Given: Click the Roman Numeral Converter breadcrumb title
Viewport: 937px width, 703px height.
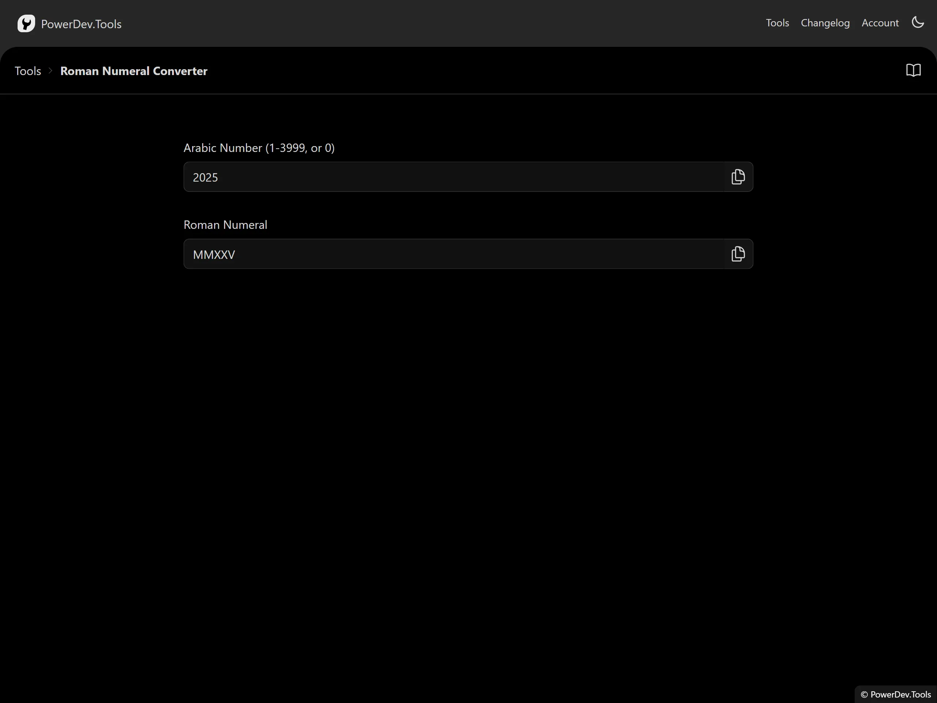Looking at the screenshot, I should coord(134,71).
